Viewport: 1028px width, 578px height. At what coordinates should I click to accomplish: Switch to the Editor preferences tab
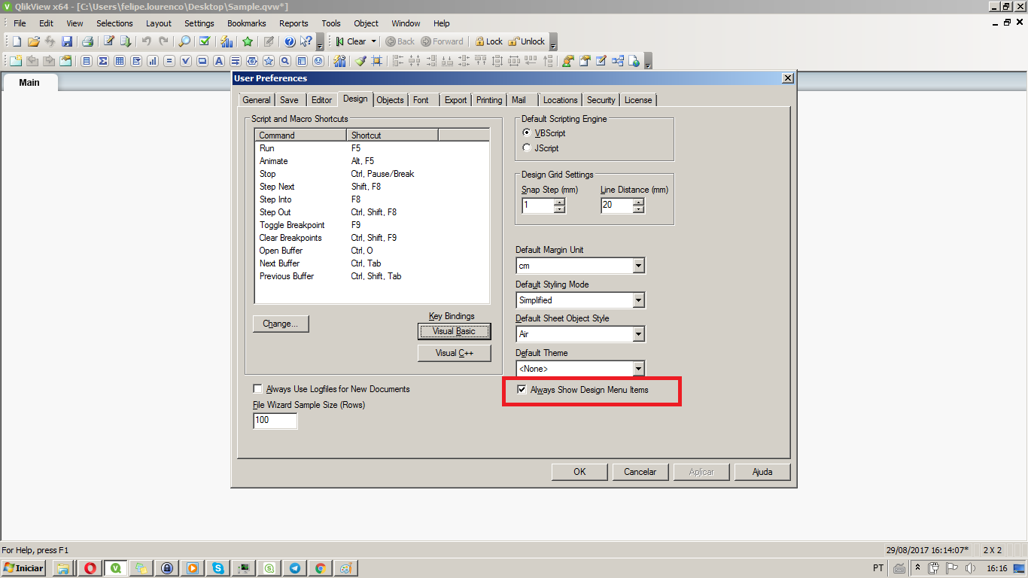pos(321,100)
